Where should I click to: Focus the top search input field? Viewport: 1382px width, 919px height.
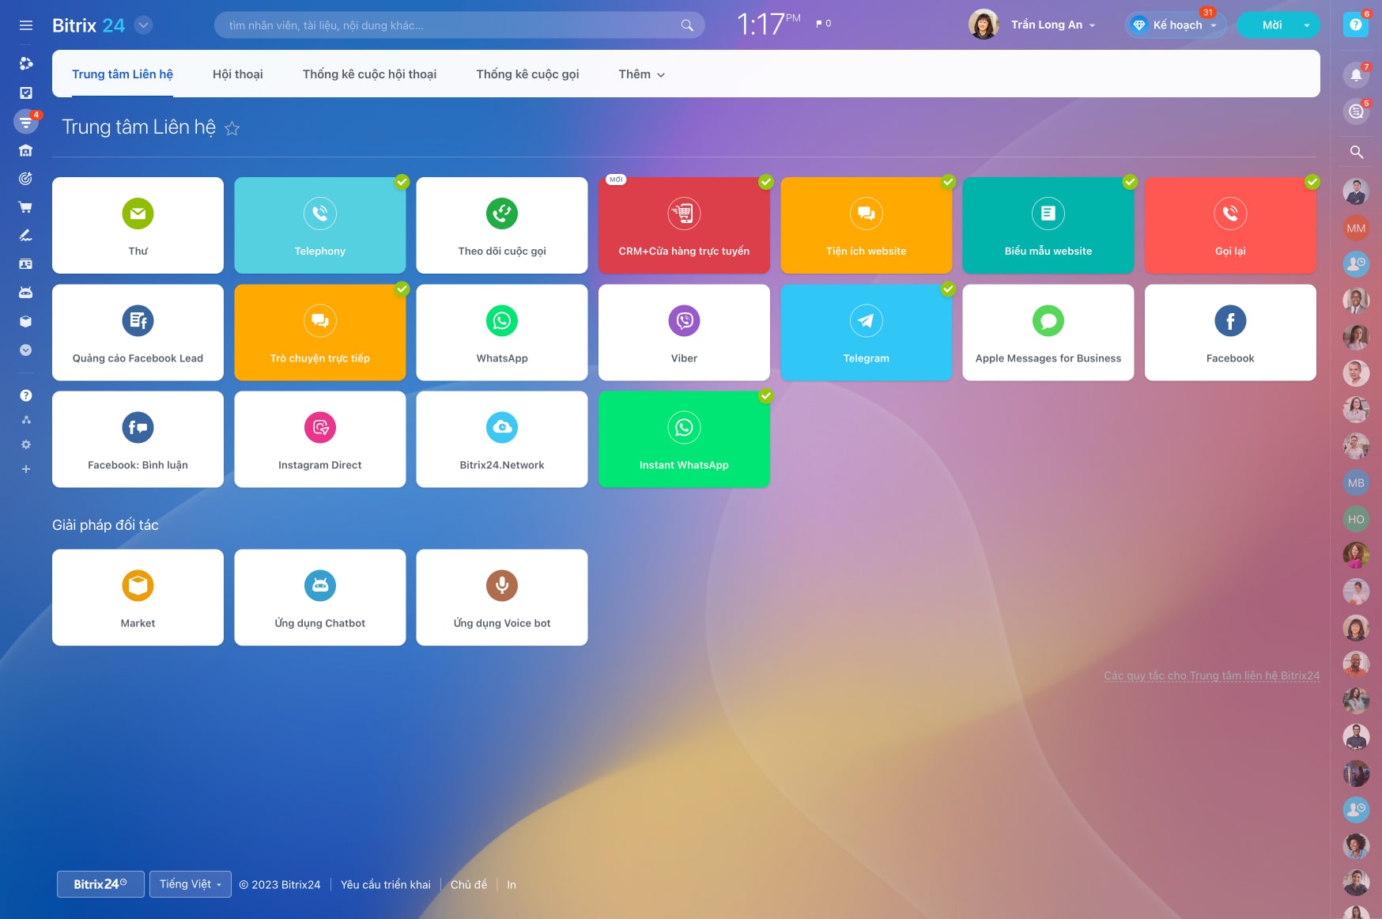pos(459,25)
